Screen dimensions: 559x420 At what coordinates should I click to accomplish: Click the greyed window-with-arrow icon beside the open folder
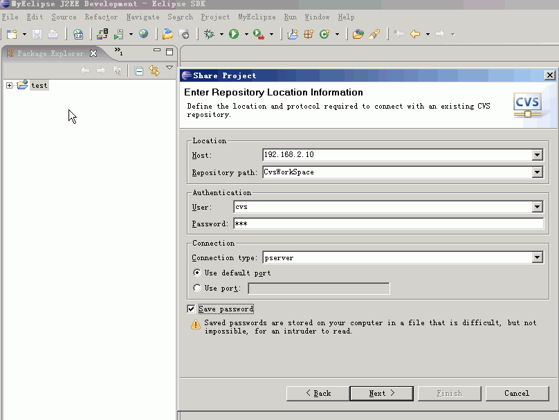pos(184,34)
